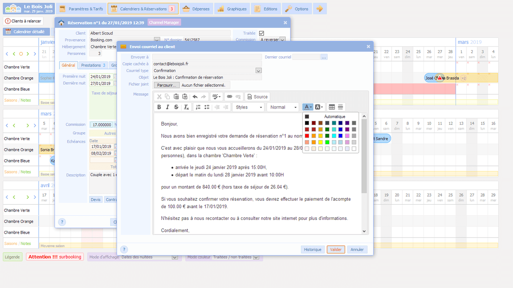The image size is (513, 288).
Task: Click the remove format icon
Action: point(186,107)
